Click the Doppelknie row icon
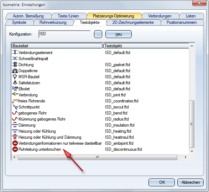Screen dimensions: 209x192 (15, 71)
